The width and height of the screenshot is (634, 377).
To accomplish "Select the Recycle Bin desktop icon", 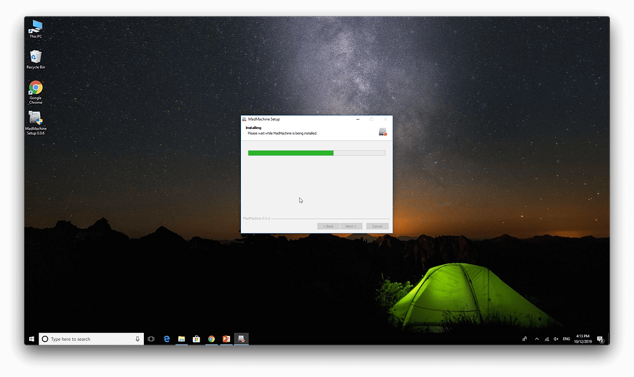I will 36,59.
